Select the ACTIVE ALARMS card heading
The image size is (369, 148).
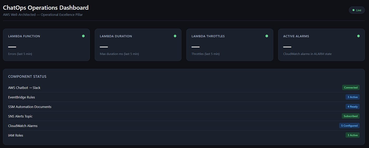(x=296, y=36)
